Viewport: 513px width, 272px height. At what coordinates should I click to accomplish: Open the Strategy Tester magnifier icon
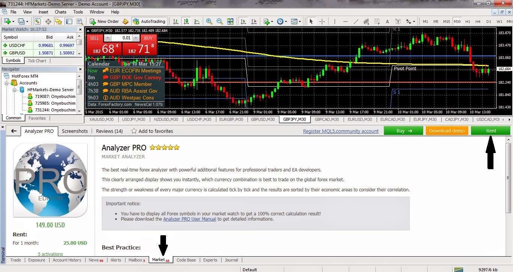tap(80, 21)
